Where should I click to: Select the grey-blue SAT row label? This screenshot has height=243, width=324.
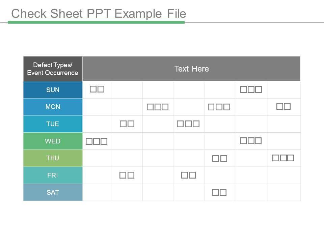coord(53,193)
